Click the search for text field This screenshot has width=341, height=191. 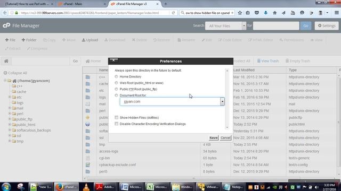pyautogui.click(x=276, y=26)
